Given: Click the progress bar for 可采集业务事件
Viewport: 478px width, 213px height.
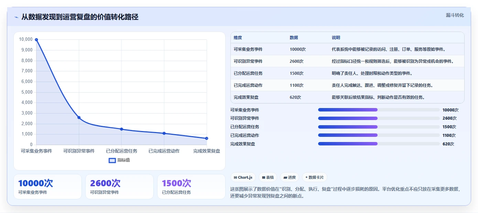Looking at the screenshot, I should 379,110.
